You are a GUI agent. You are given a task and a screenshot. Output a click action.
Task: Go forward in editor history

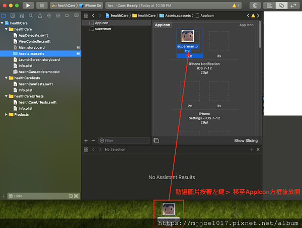100,16
